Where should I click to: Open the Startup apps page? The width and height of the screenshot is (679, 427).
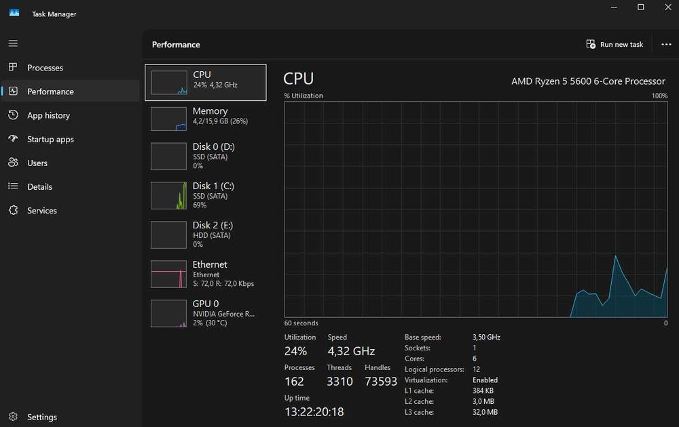pyautogui.click(x=70, y=139)
